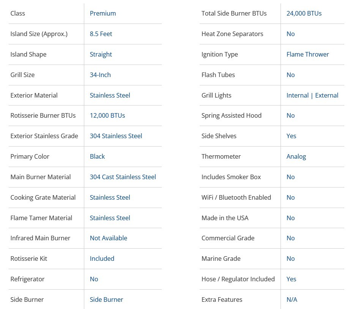Open the 304 Cast Stainless Steel link
Image resolution: width=361 pixels, height=309 pixels.
click(x=123, y=177)
